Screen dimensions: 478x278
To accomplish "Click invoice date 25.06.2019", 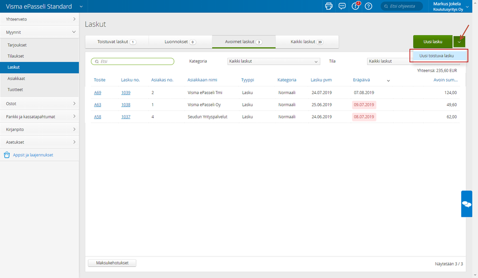I will 322,105.
